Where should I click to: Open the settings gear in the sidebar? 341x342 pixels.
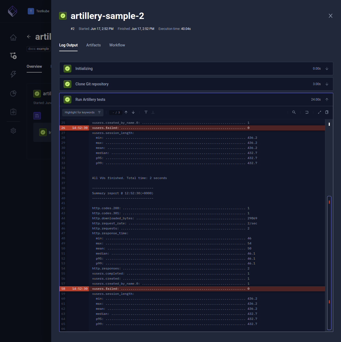tap(13, 131)
